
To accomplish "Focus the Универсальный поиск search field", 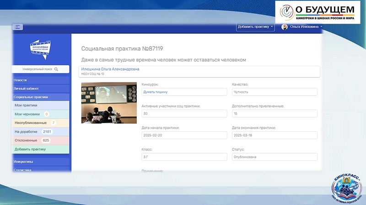I will 40,69.
